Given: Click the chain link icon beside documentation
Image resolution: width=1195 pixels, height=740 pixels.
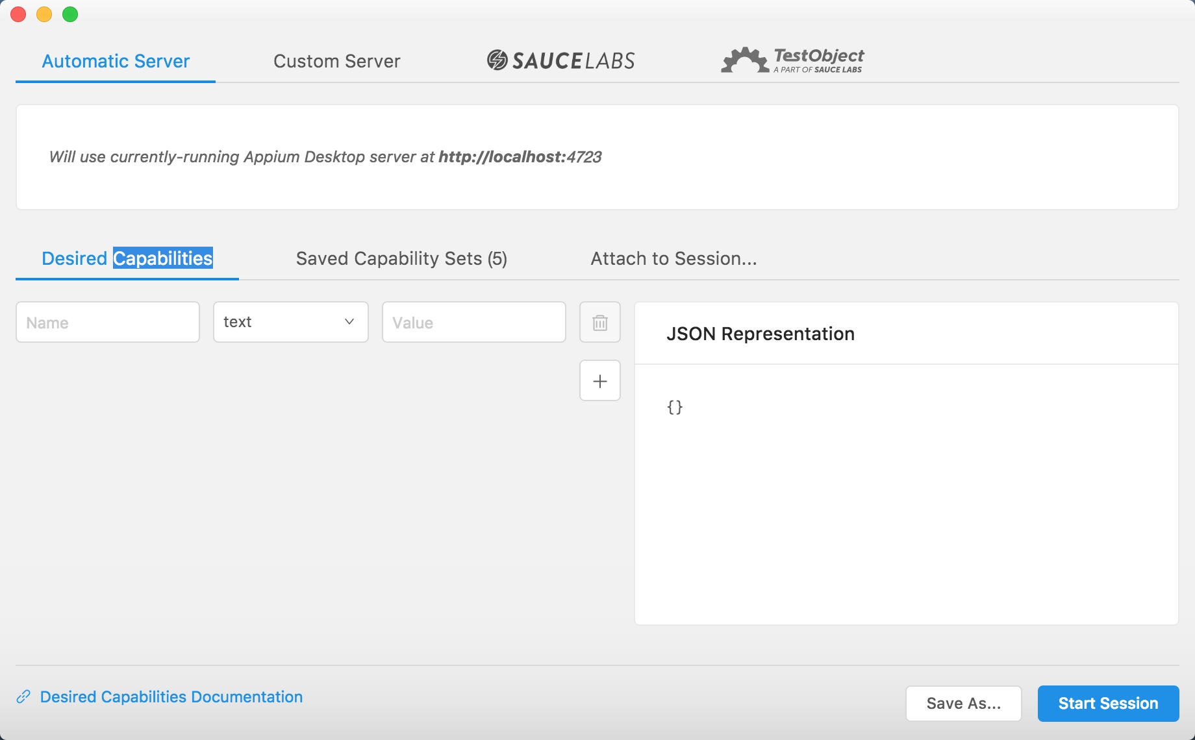Looking at the screenshot, I should [x=23, y=697].
